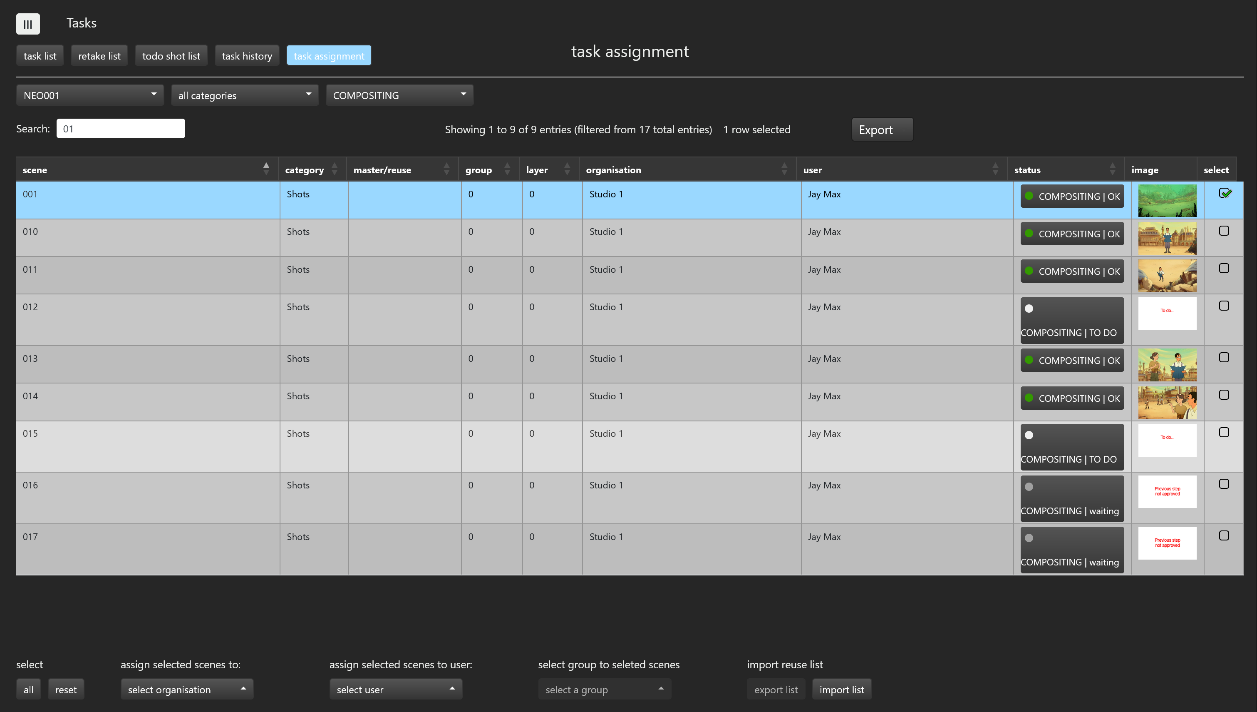Click COMPOSITING | TO DO status for scene 012
The image size is (1257, 712).
[1071, 320]
